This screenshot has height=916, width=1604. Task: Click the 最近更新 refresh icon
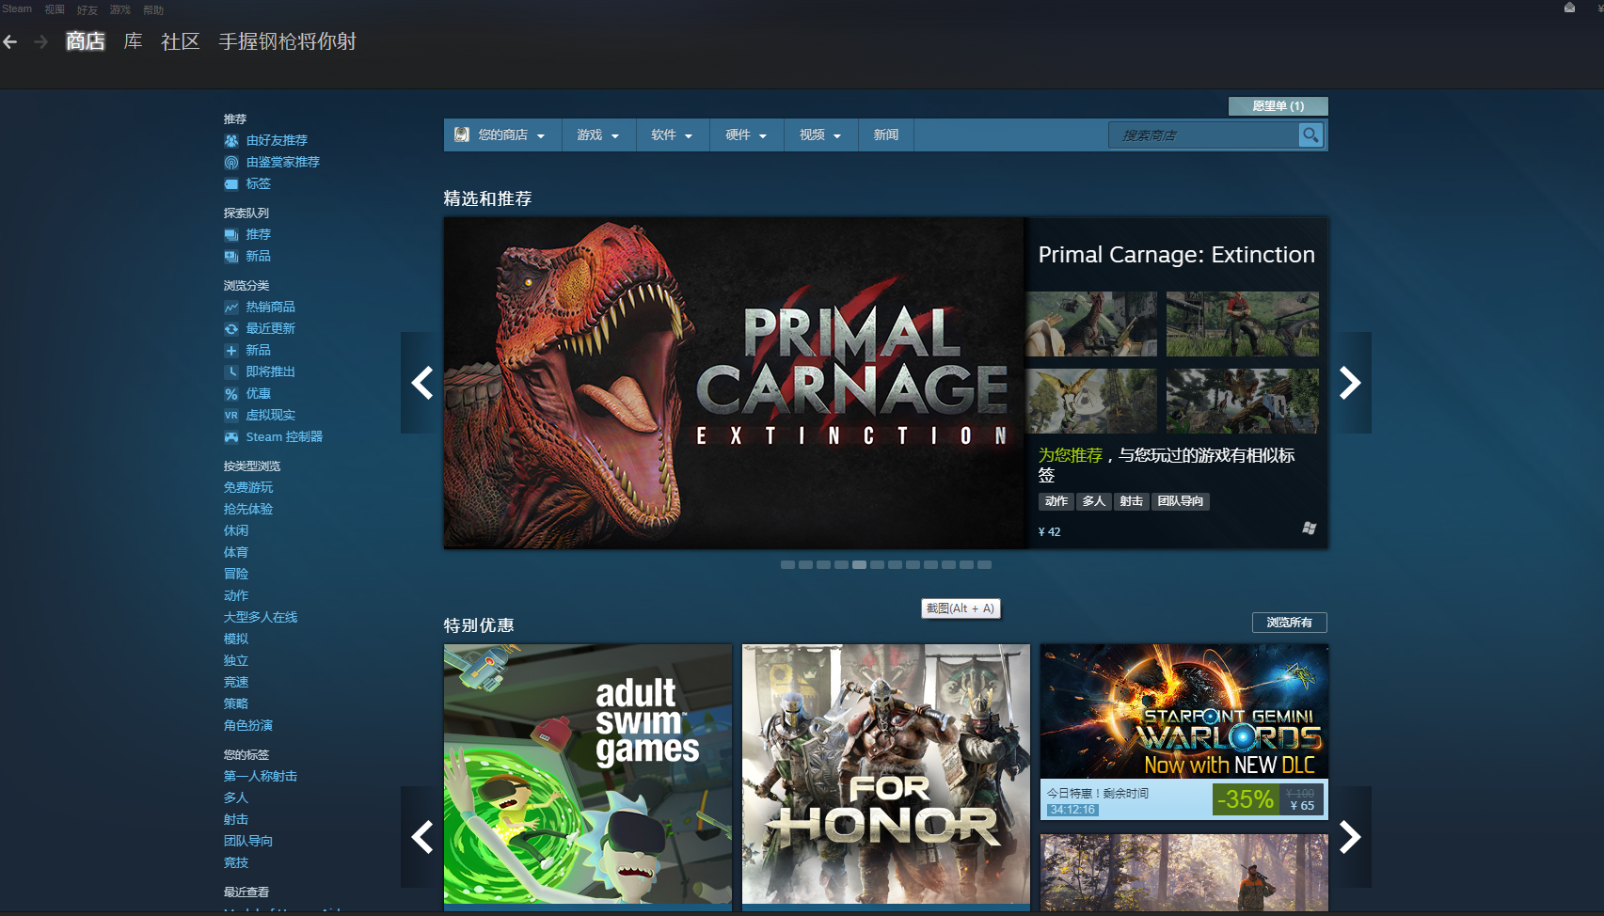tap(231, 328)
